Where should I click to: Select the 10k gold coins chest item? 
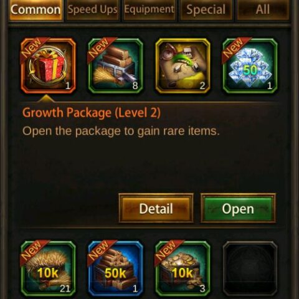point(183,268)
